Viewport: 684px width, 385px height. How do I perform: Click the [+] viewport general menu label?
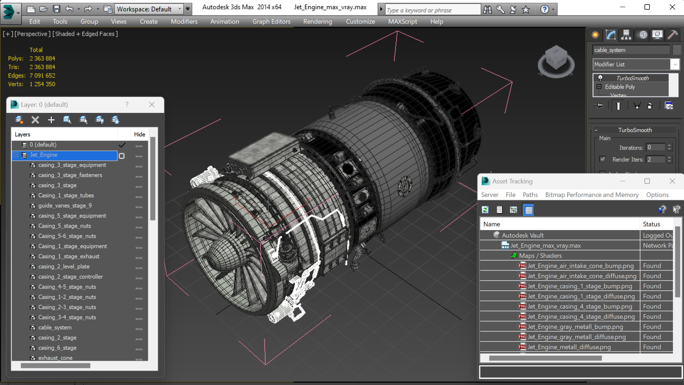click(8, 34)
